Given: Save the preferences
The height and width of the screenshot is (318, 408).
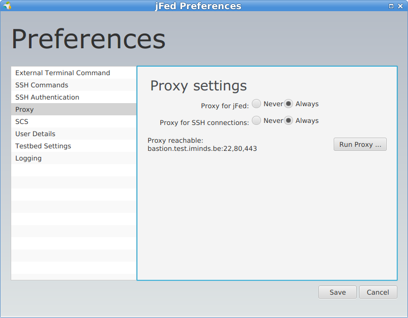Looking at the screenshot, I should (x=337, y=292).
